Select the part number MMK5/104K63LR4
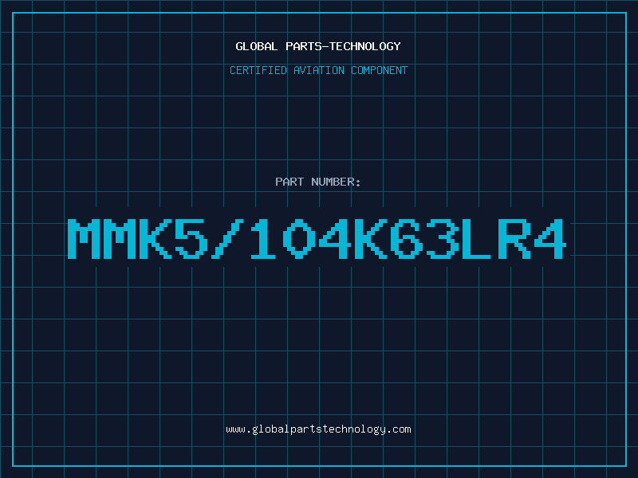The width and height of the screenshot is (638, 478). (317, 238)
